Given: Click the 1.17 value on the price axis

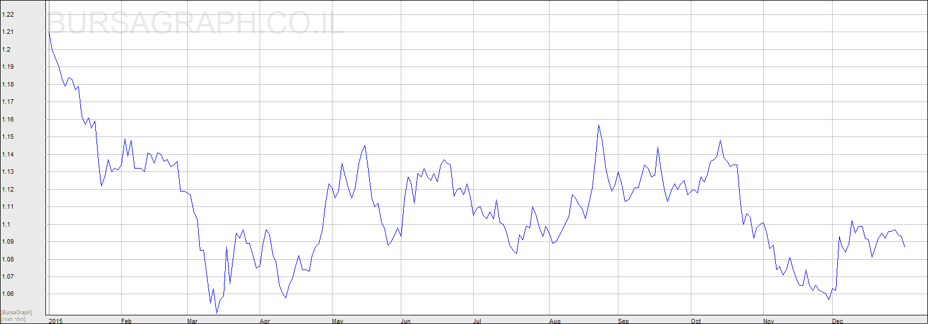Looking at the screenshot, I should click(x=7, y=102).
